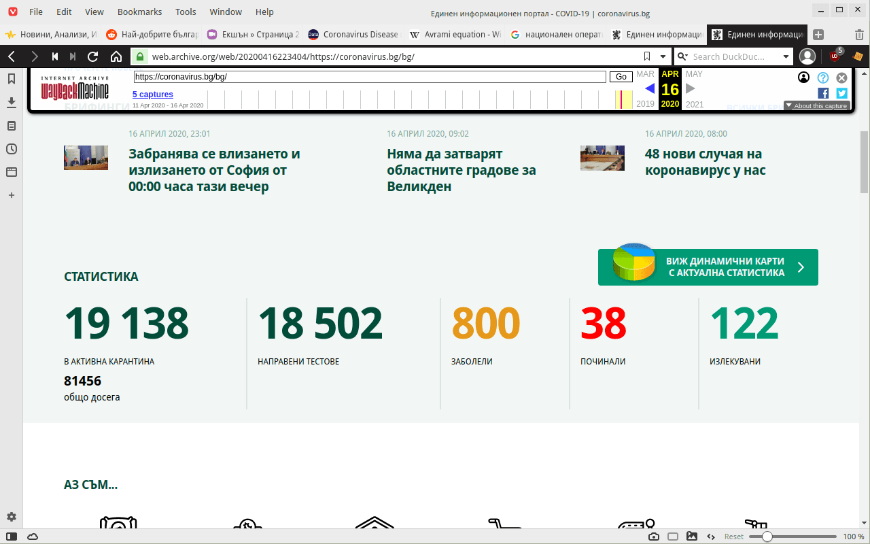Open the Window menu
Viewport: 870px width, 544px height.
[226, 12]
